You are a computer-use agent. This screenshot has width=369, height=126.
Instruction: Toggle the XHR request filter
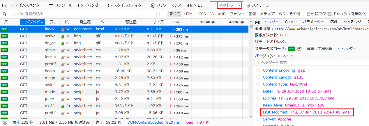222,14
